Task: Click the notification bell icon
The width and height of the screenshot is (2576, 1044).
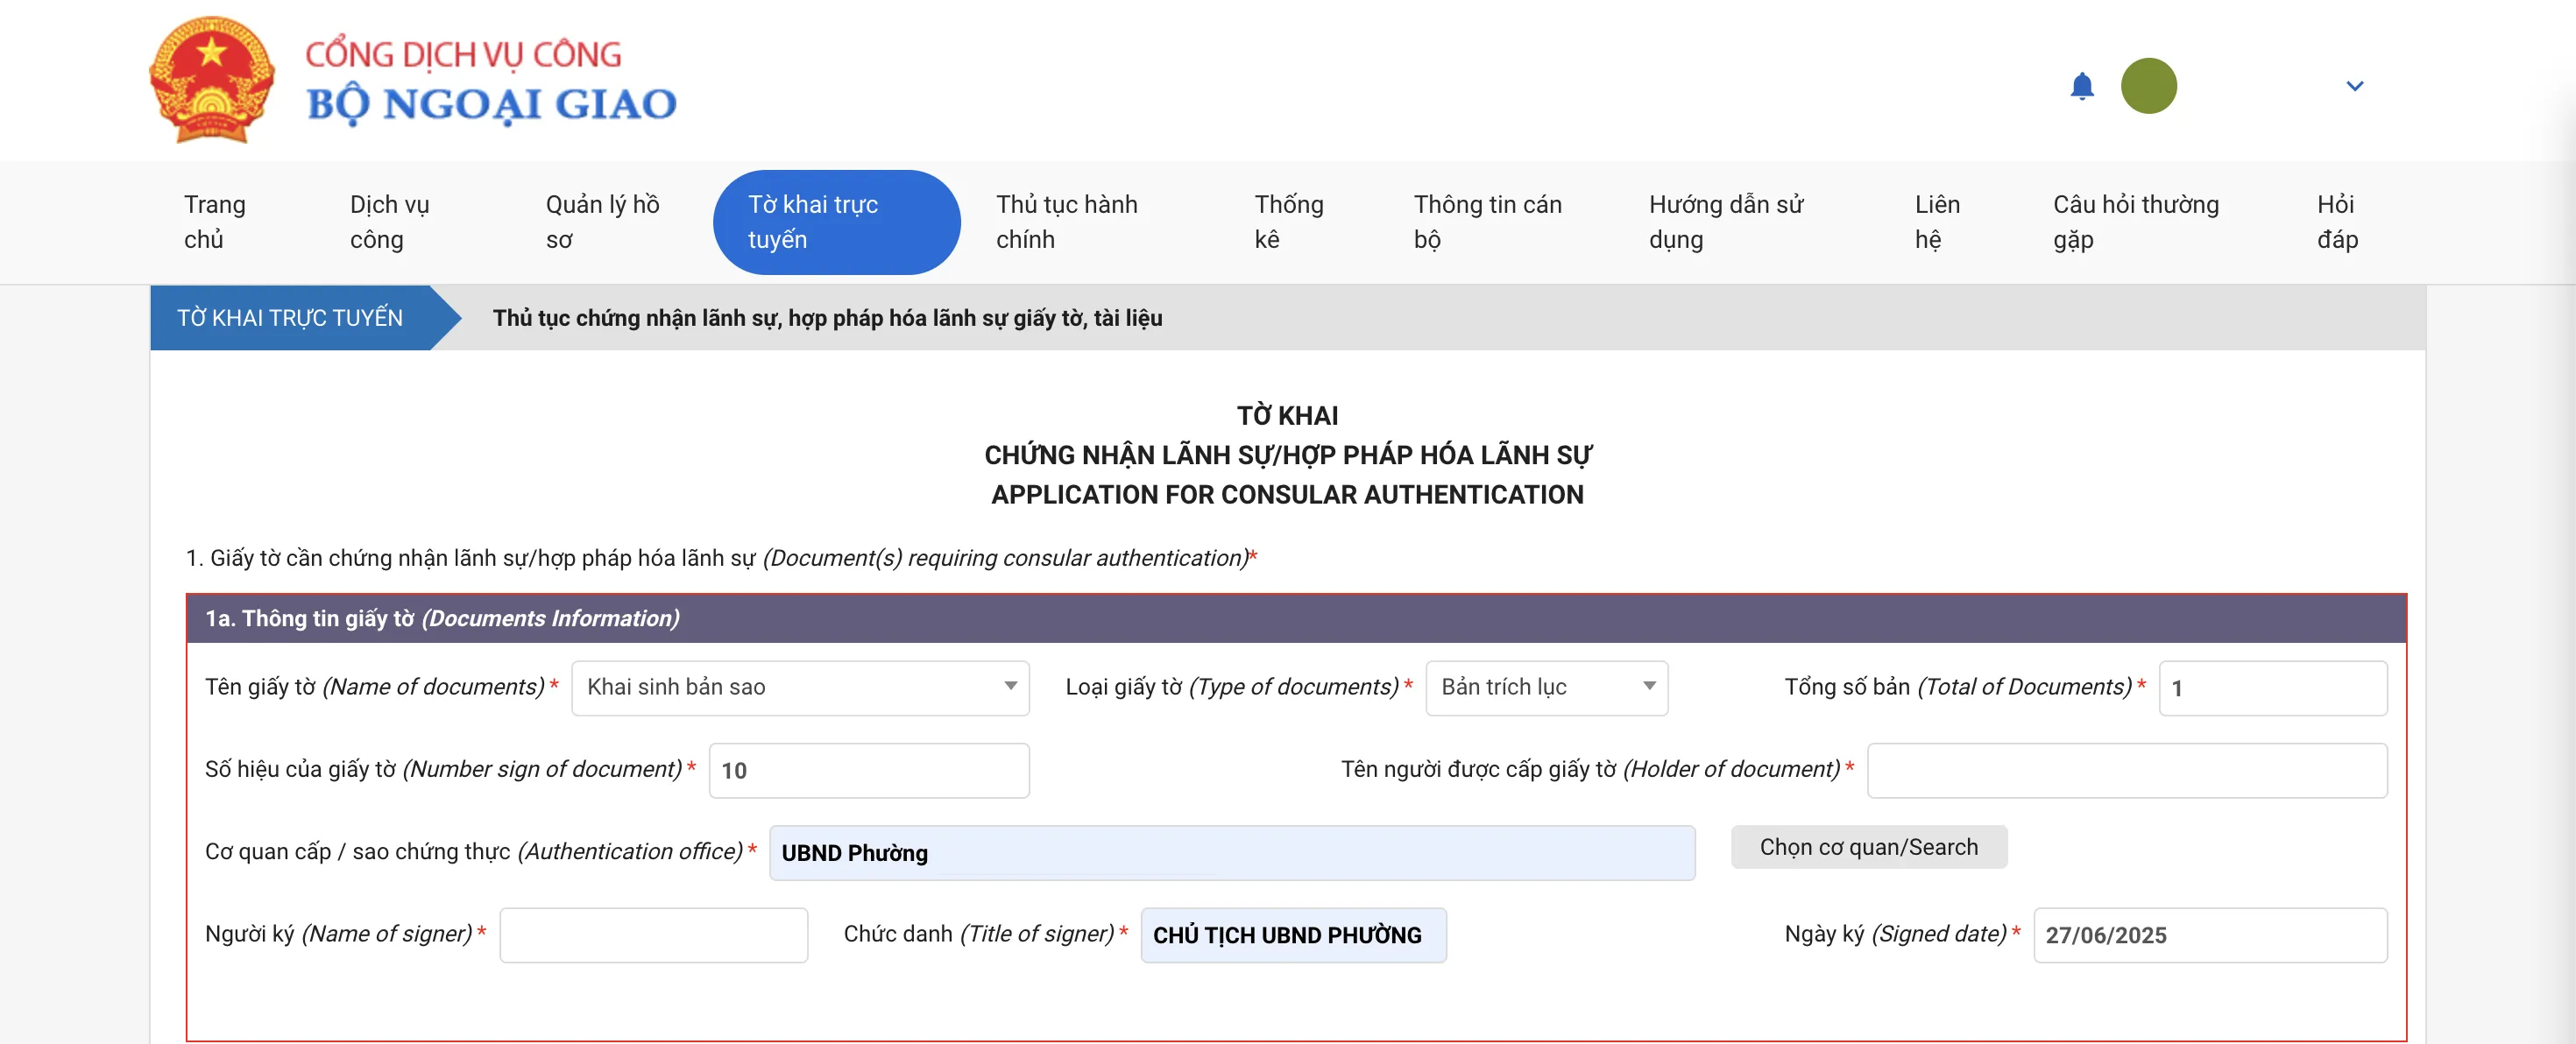Action: 2081,86
